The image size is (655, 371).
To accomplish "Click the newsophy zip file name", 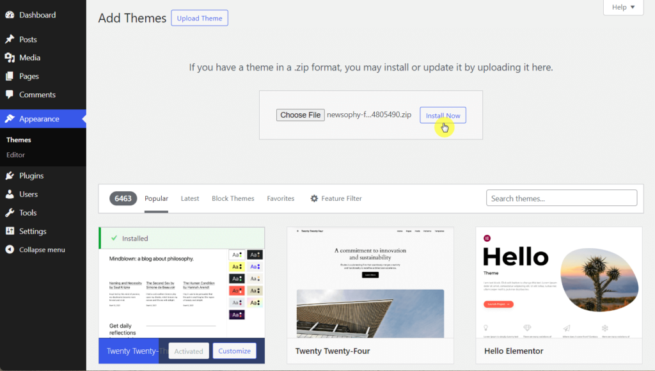I will [x=369, y=114].
